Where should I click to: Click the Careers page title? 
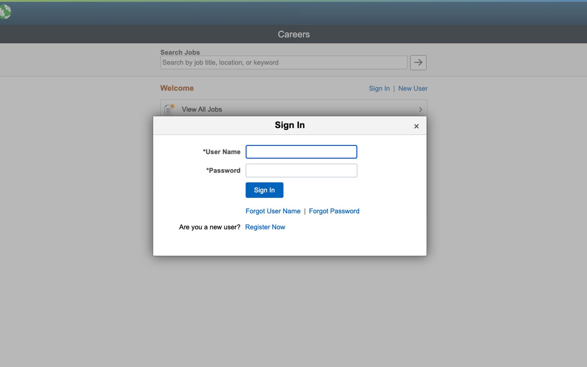pyautogui.click(x=293, y=34)
